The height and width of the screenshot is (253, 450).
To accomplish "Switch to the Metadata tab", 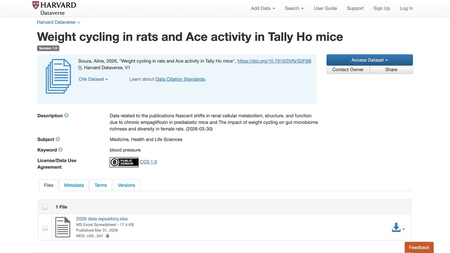I will point(74,185).
